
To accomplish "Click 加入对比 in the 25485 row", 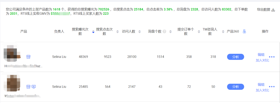I will pyautogui.click(x=262, y=90).
